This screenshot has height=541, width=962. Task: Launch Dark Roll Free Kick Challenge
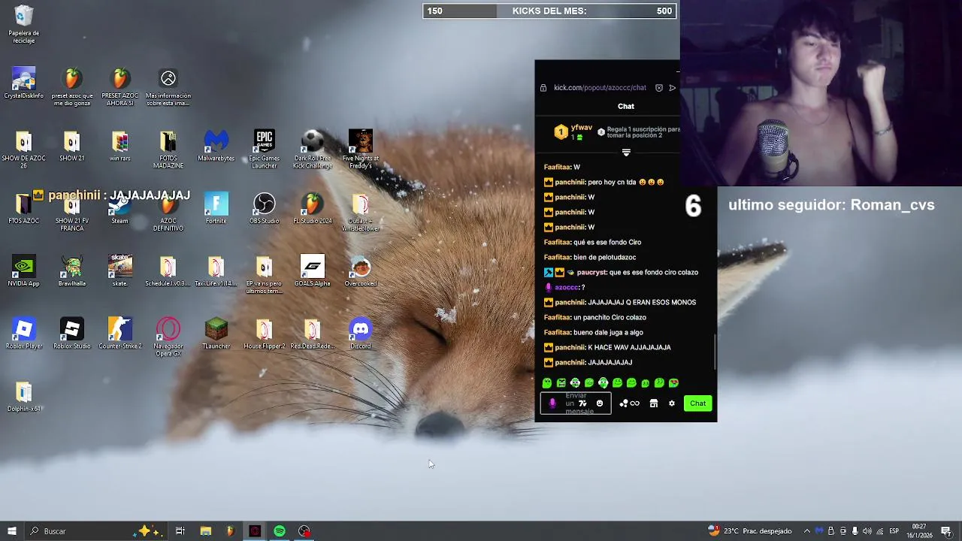(x=313, y=149)
